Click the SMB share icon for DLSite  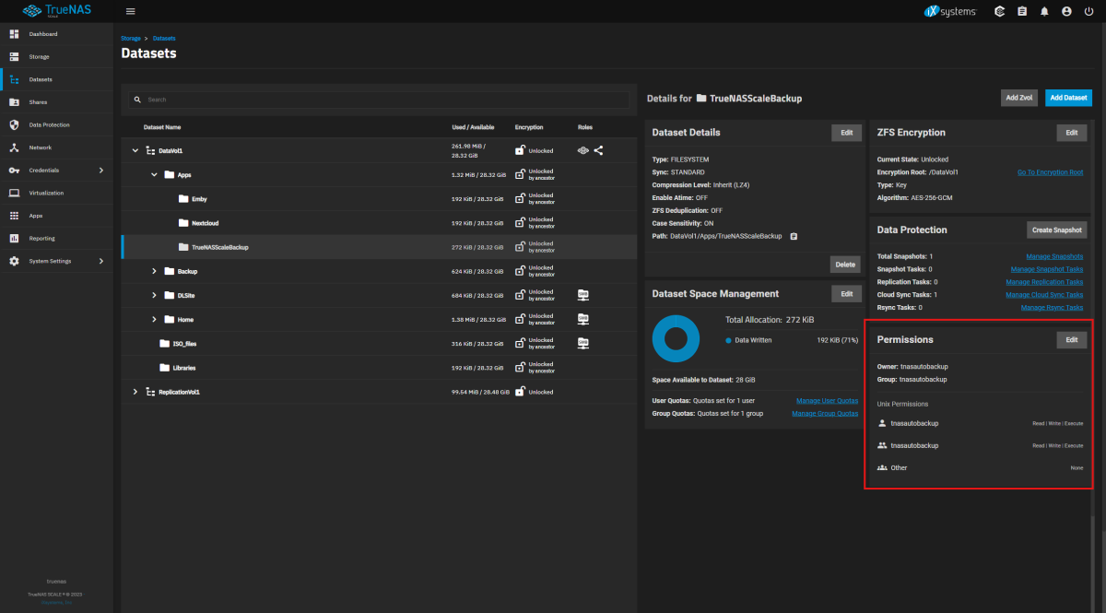(582, 295)
